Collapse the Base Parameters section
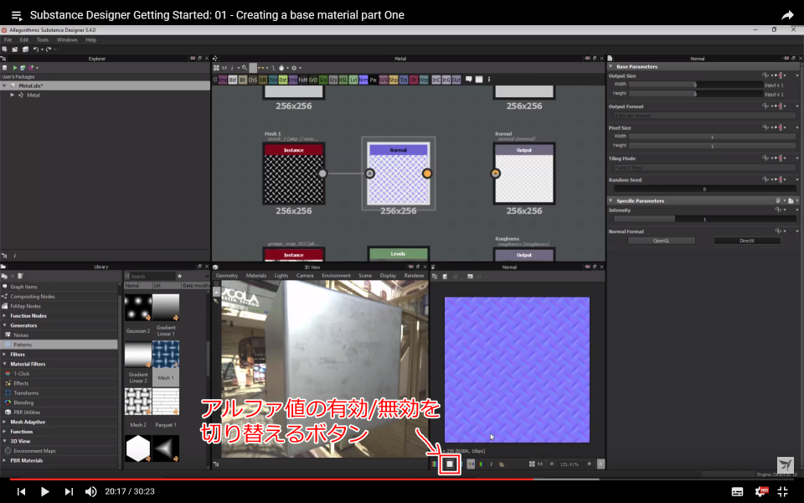This screenshot has height=503, width=804. tap(611, 67)
